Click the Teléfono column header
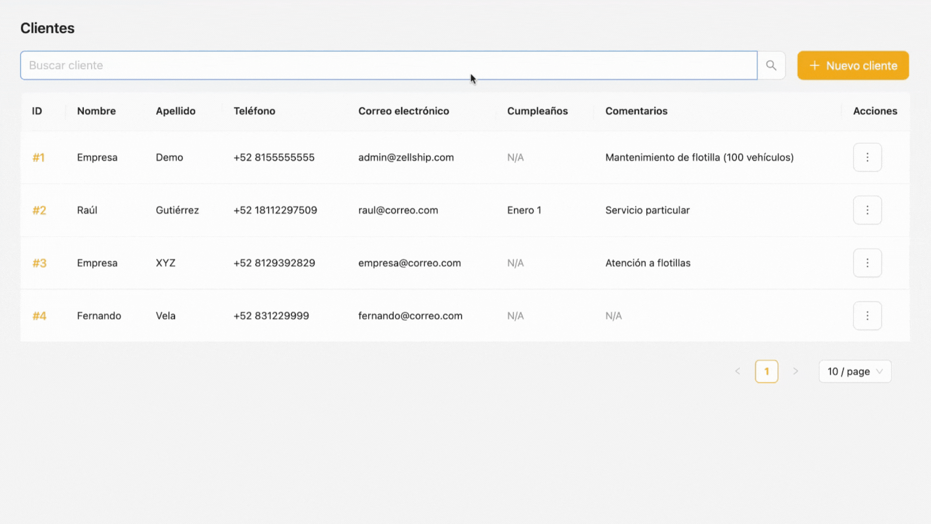This screenshot has width=931, height=524. 254,111
